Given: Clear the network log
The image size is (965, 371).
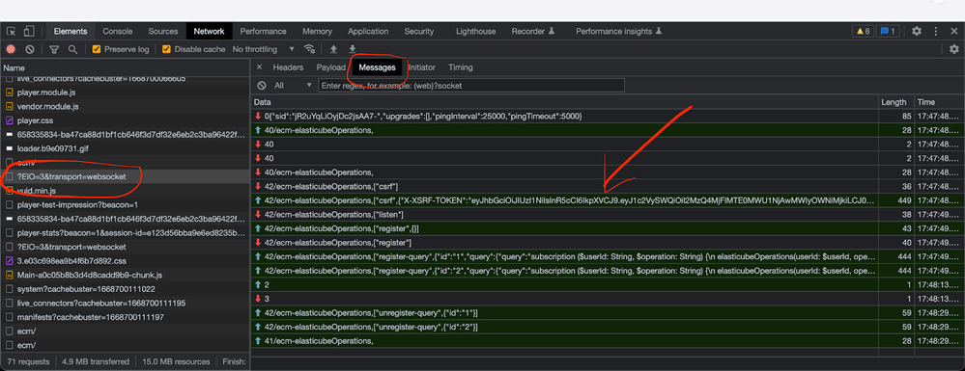Looking at the screenshot, I should tap(30, 49).
